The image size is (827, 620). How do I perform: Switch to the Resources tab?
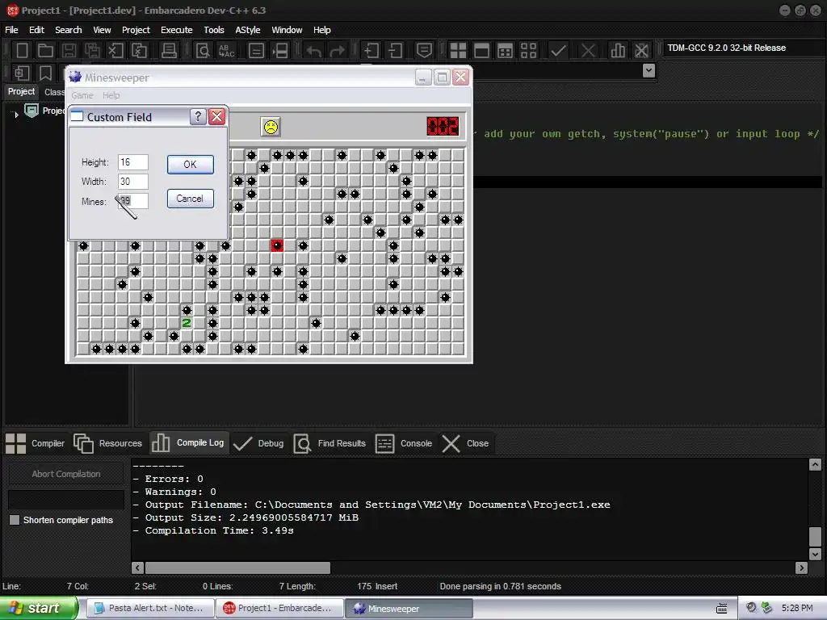point(108,443)
